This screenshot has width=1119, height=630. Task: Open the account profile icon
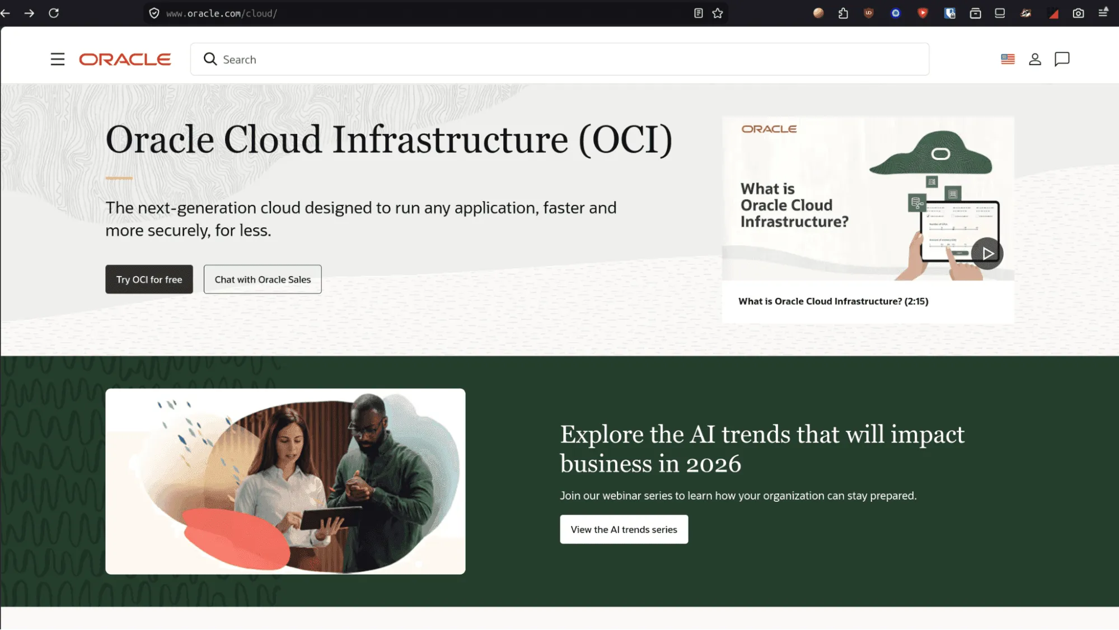point(1035,59)
